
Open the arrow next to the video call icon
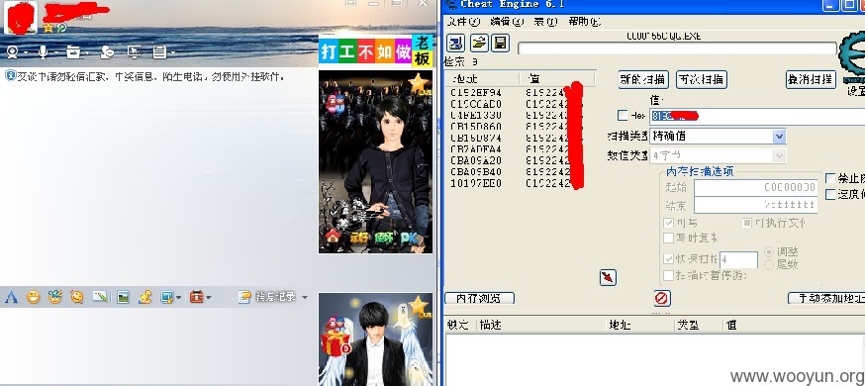tap(26, 52)
